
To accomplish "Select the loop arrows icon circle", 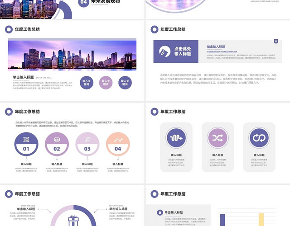I will point(259,138).
